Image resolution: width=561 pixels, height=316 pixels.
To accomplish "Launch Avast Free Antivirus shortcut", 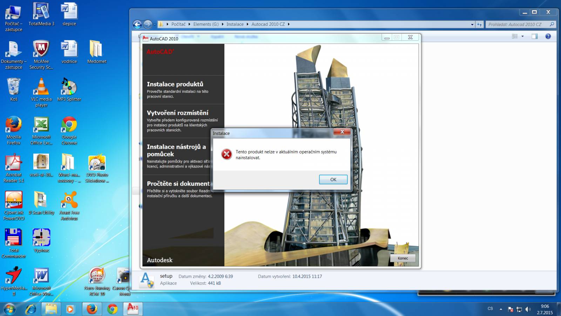I will [69, 206].
